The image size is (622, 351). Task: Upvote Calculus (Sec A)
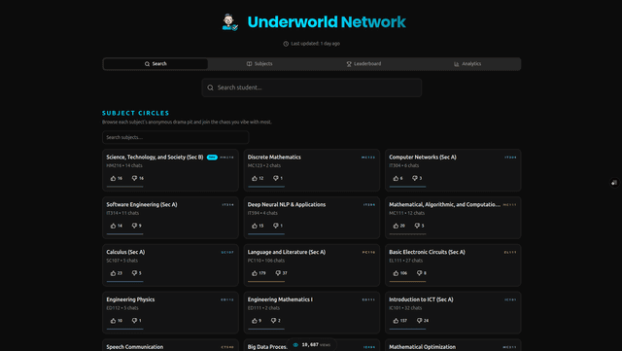point(117,273)
